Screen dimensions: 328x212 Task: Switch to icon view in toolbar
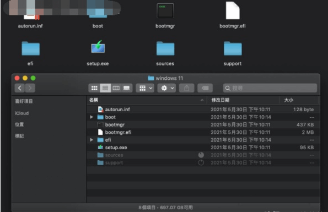(x=94, y=88)
